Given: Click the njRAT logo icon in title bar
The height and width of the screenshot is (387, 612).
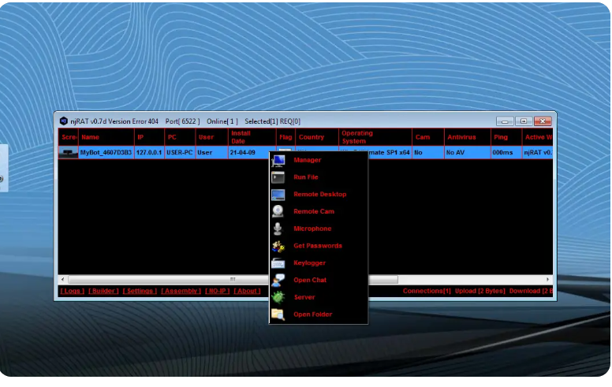Looking at the screenshot, I should coord(64,121).
